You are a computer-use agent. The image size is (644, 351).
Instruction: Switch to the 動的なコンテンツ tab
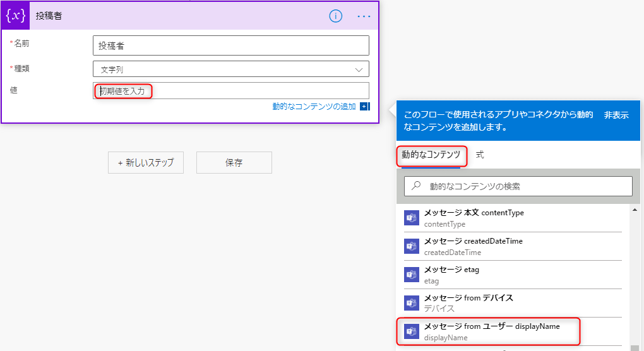pyautogui.click(x=431, y=155)
